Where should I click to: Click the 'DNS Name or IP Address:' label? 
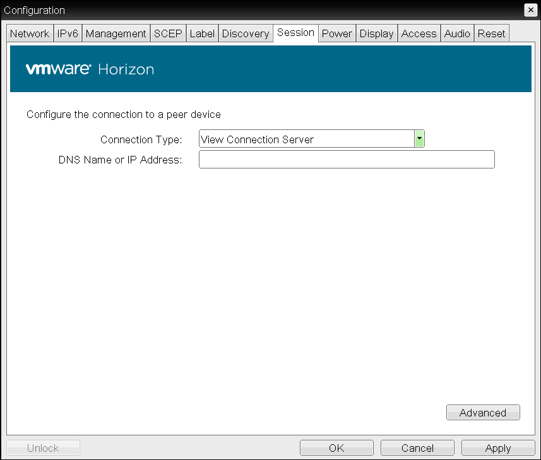120,160
